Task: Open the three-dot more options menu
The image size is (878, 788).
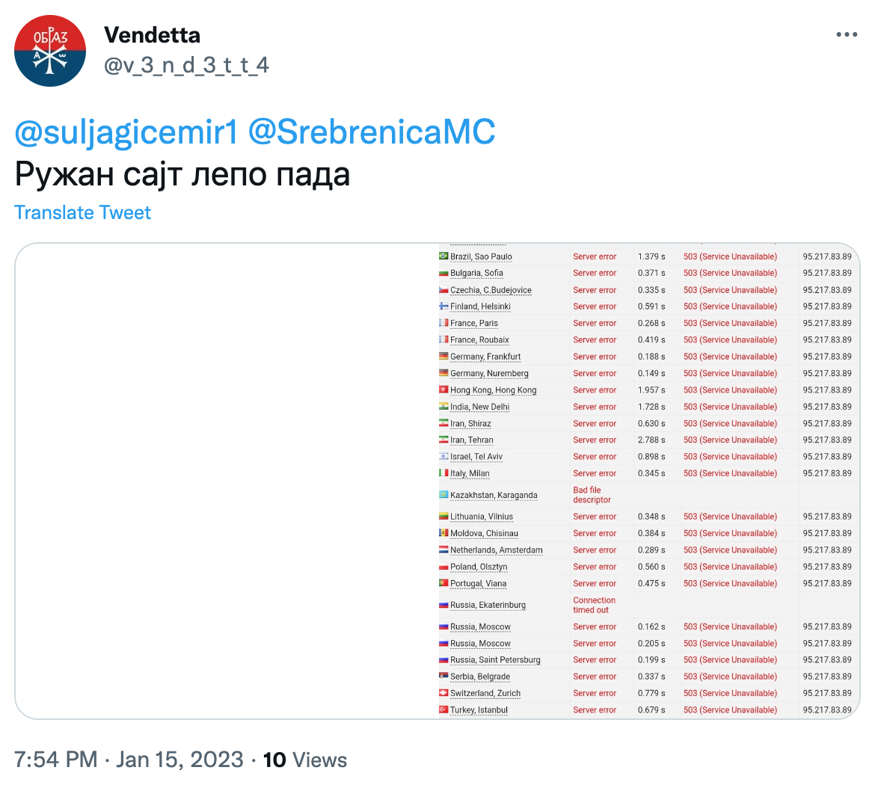Action: pyautogui.click(x=846, y=34)
